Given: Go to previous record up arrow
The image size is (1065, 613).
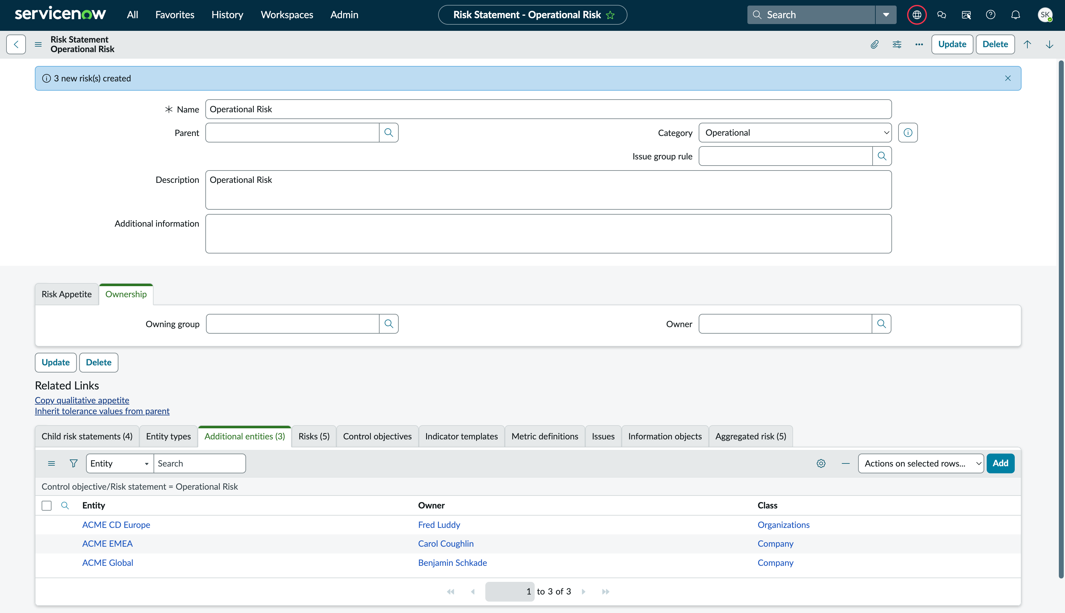Looking at the screenshot, I should tap(1027, 44).
